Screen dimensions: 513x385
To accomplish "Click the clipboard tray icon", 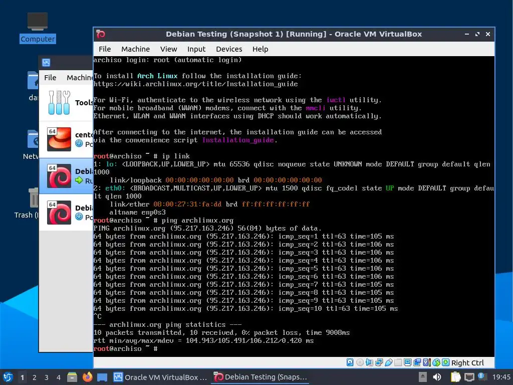I will pyautogui.click(x=455, y=377).
